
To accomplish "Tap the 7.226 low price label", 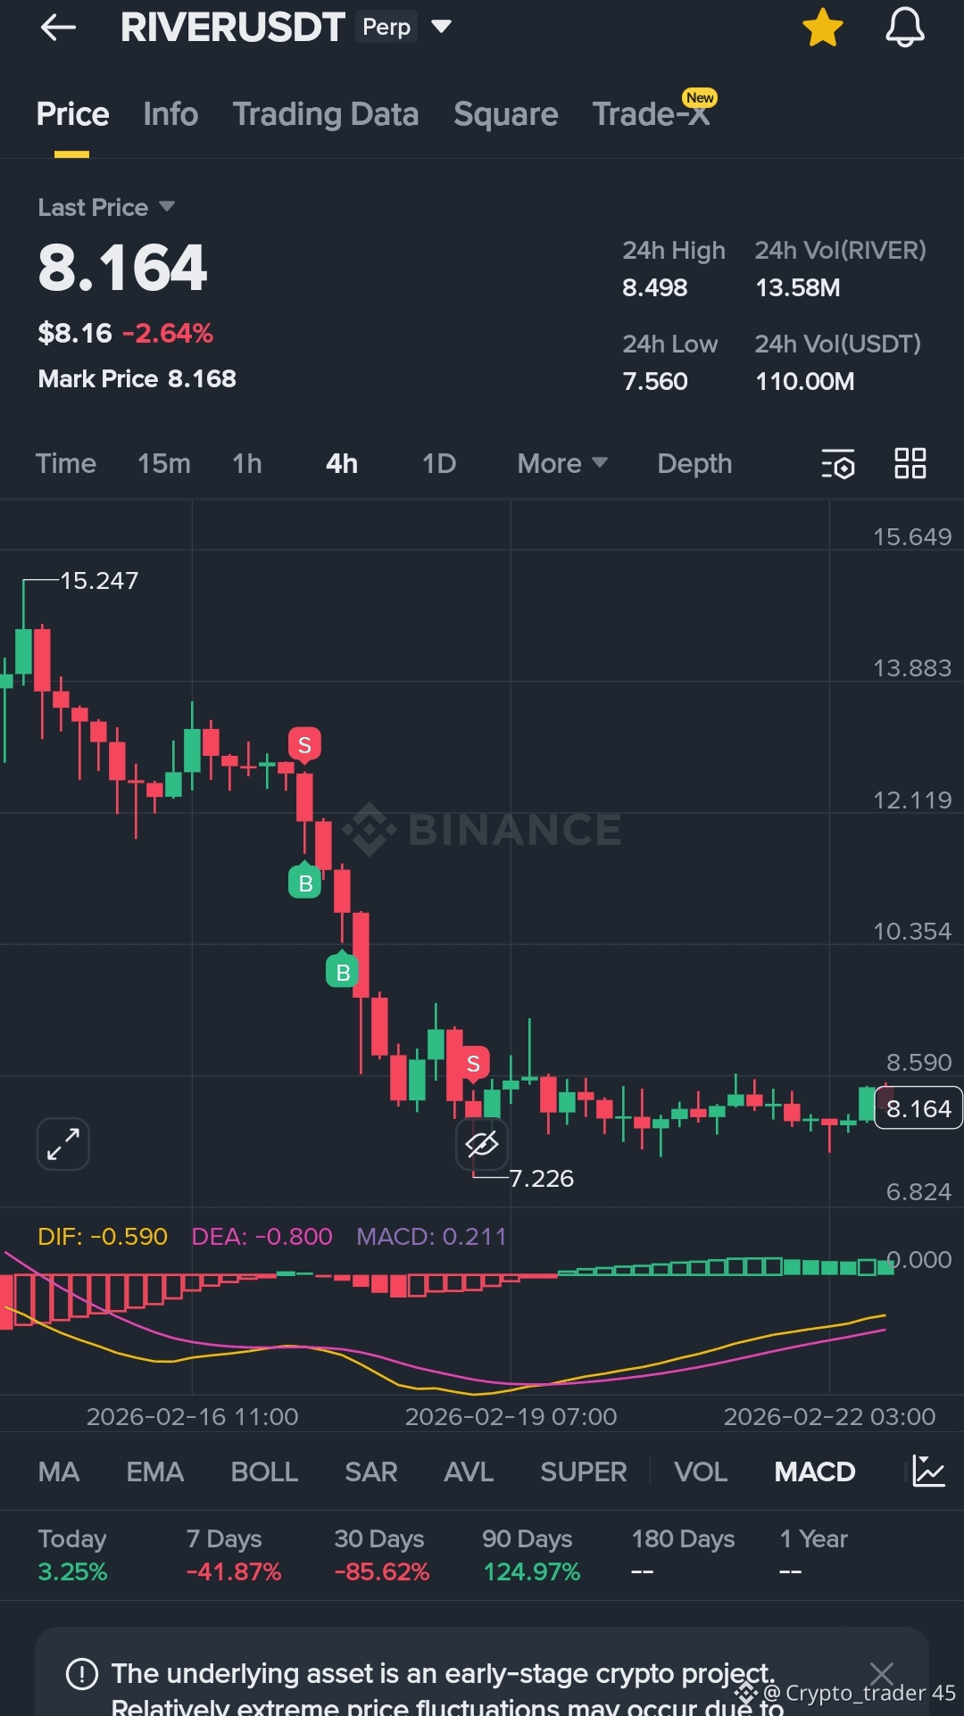I will (541, 1178).
